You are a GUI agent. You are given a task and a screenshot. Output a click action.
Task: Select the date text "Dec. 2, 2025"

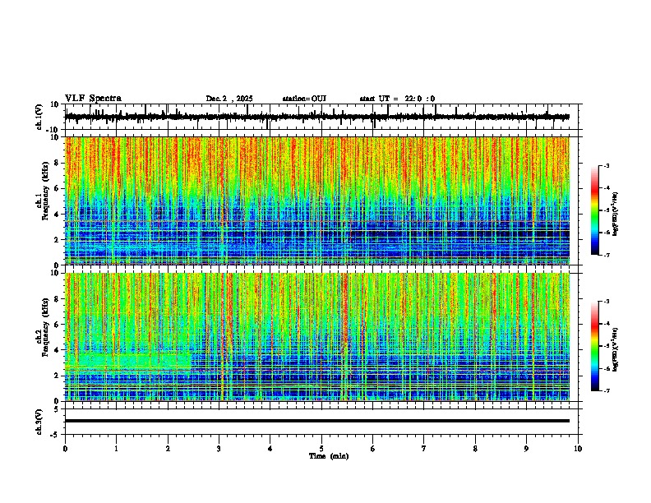tap(229, 99)
